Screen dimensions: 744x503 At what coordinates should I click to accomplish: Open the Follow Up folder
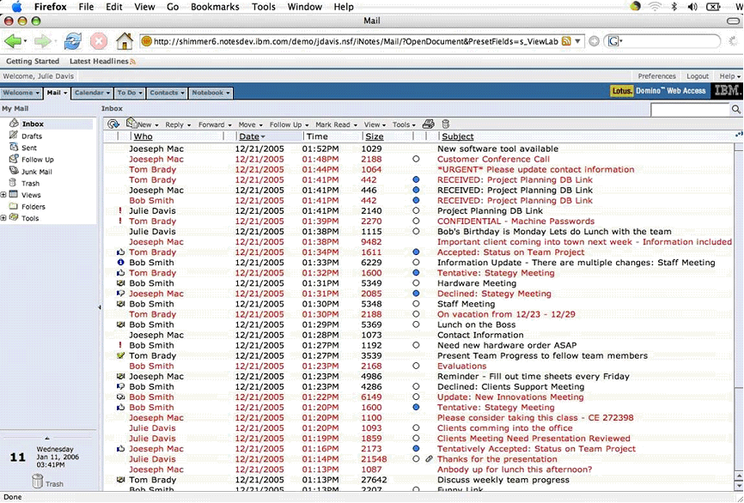[x=38, y=160]
